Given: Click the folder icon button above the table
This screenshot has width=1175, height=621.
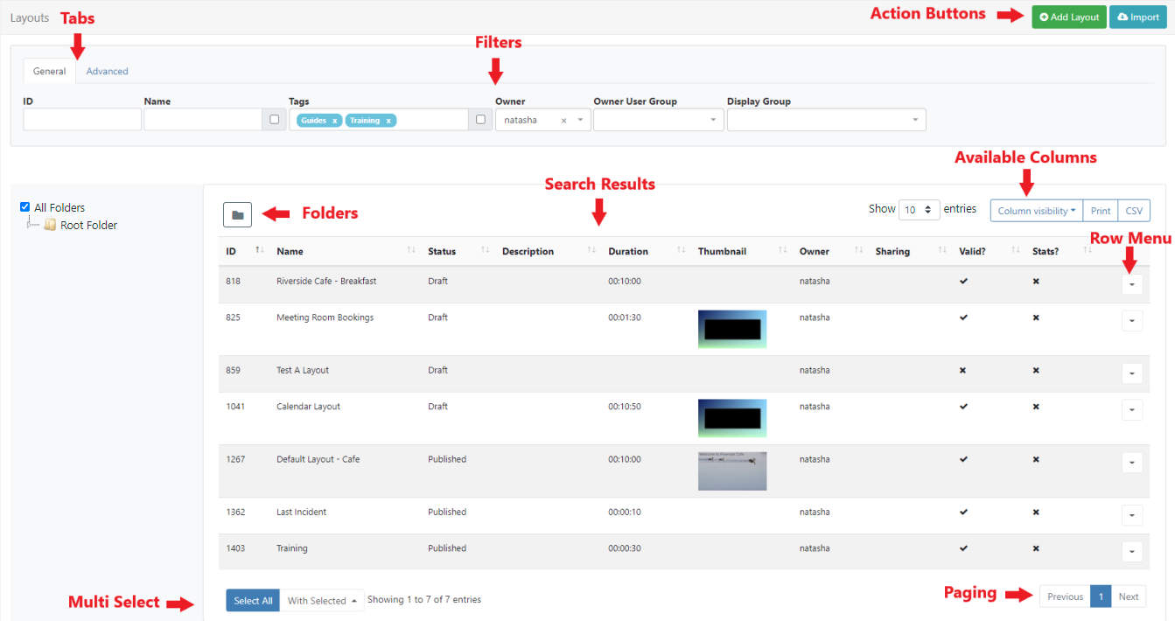Looking at the screenshot, I should [x=237, y=214].
